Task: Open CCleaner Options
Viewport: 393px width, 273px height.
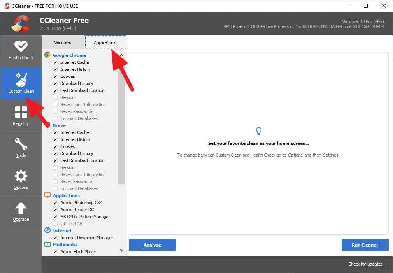Action: 21,180
